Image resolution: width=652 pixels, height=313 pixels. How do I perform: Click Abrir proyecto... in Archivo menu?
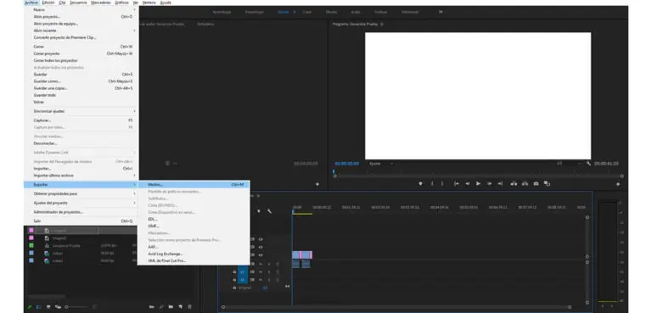[x=81, y=17]
